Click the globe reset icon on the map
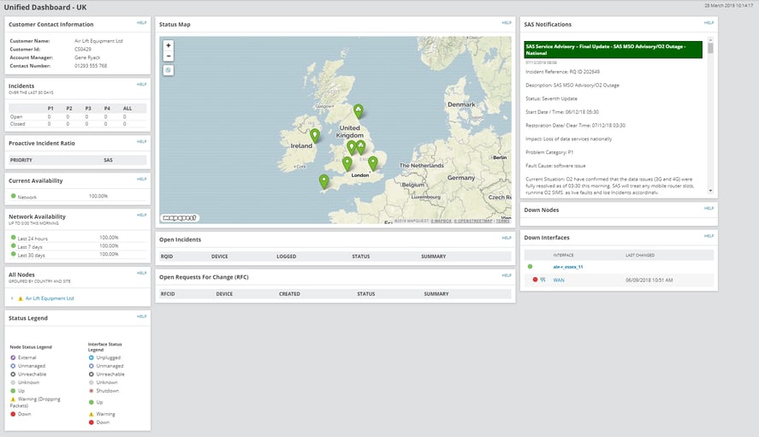759x437 pixels. tap(168, 70)
